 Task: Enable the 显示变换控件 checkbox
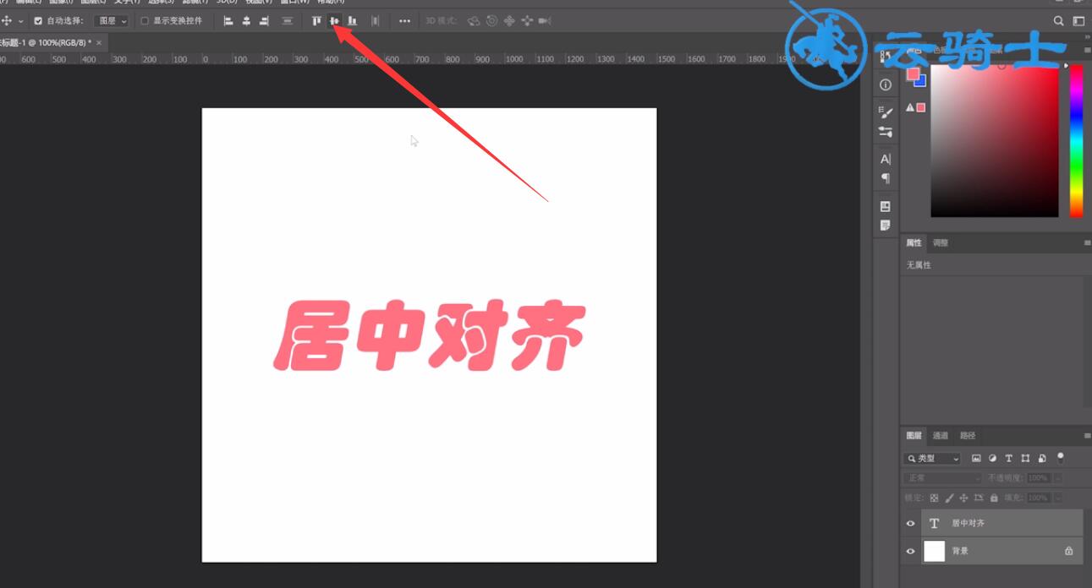pos(144,20)
